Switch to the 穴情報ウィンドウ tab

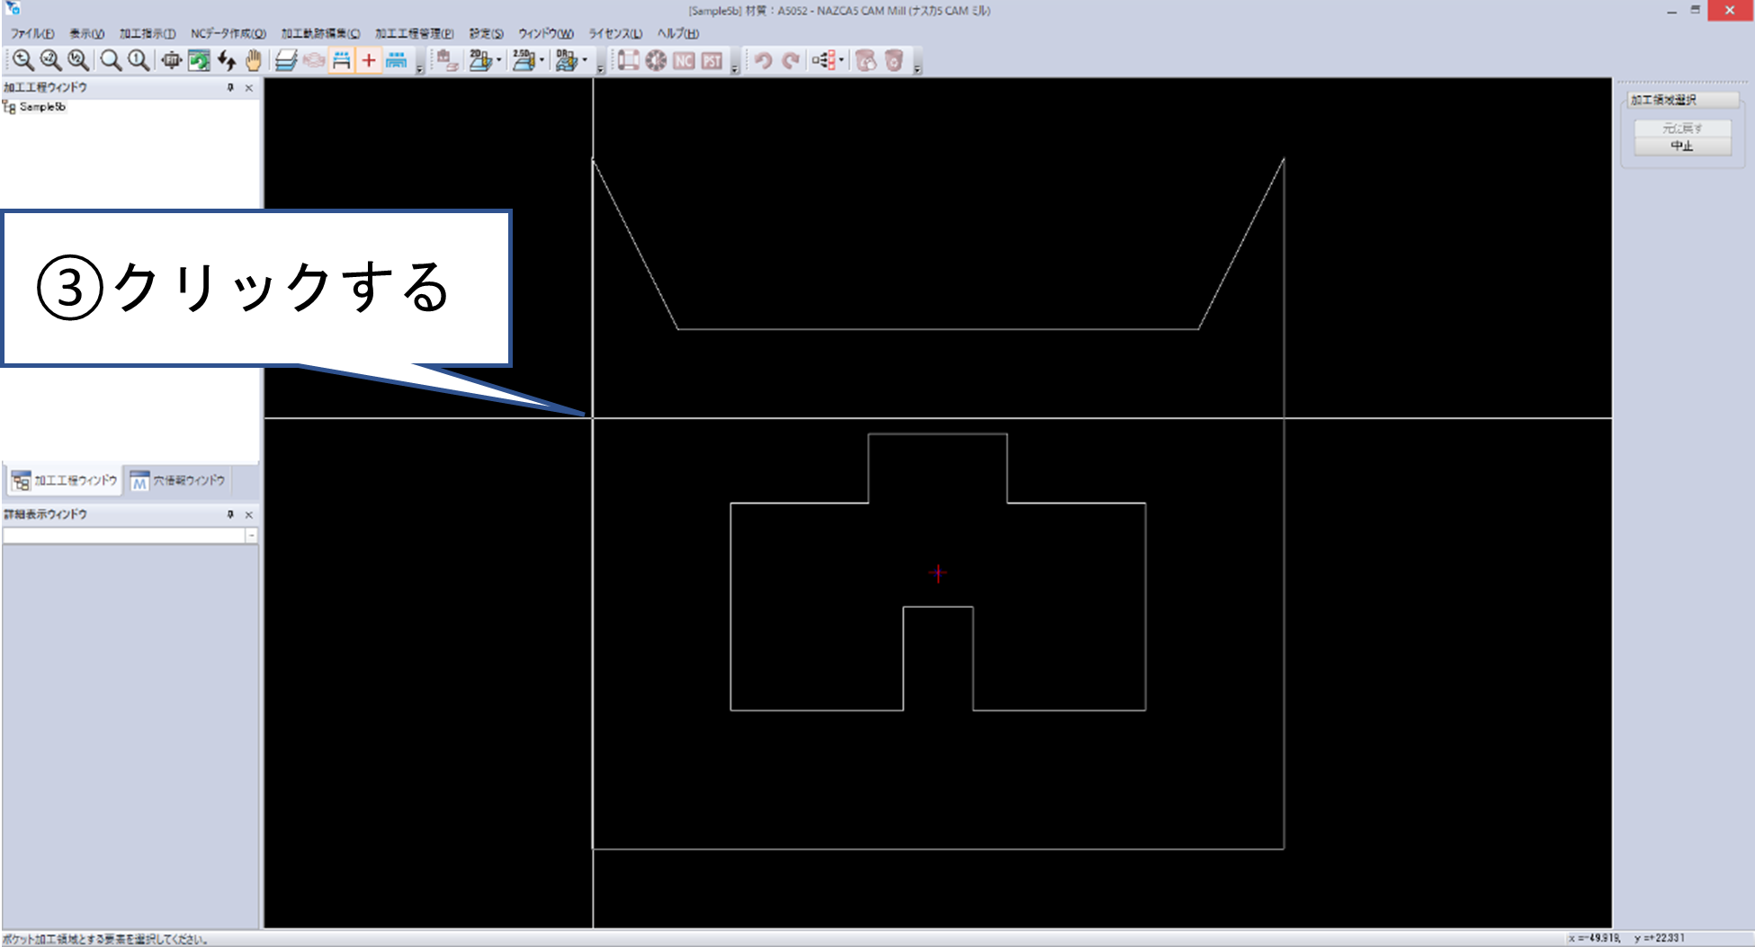(x=178, y=481)
